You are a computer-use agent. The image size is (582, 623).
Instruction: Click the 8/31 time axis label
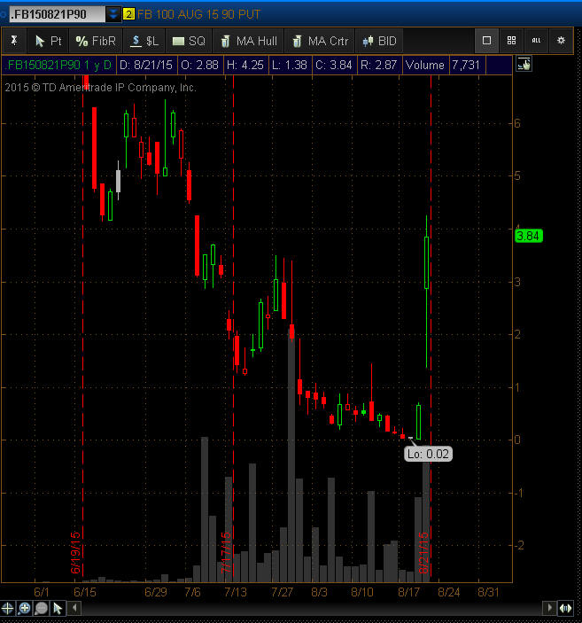pos(488,592)
